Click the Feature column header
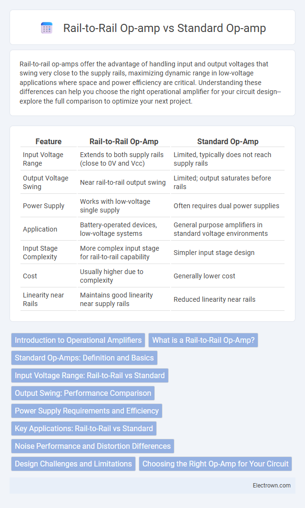This screenshot has width=305, height=508. (x=49, y=142)
